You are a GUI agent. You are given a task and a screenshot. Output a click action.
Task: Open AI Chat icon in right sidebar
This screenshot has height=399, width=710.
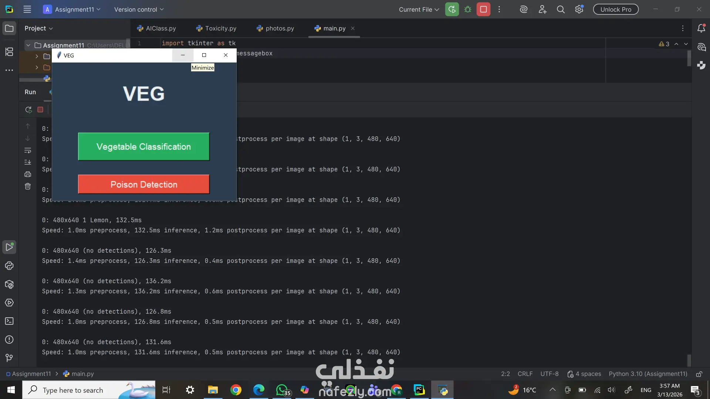(x=701, y=47)
